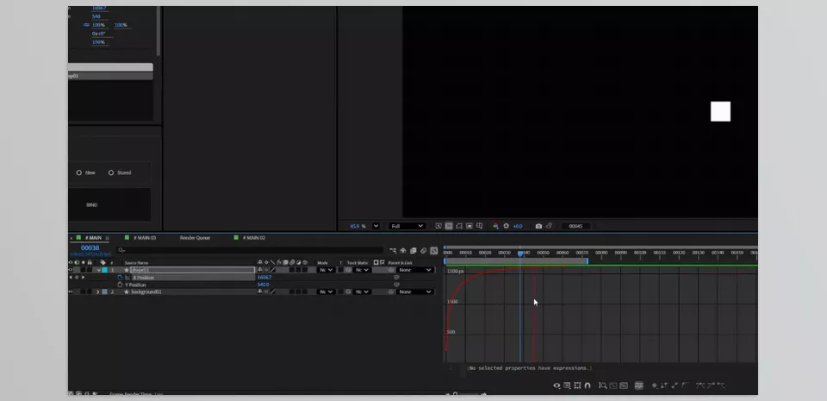Toggle Show Transform Box in graph editor
The width and height of the screenshot is (827, 401).
coord(577,385)
